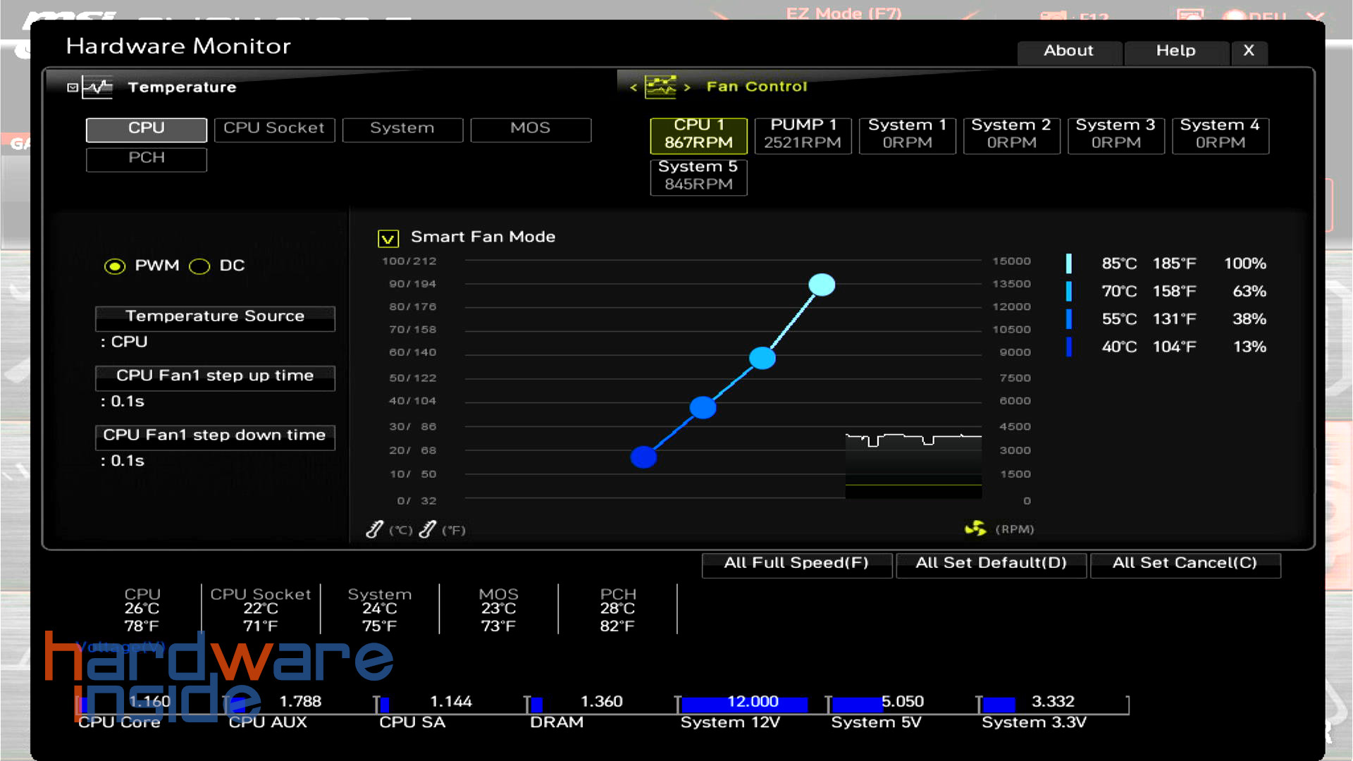This screenshot has width=1353, height=761.
Task: Click the 85°C top fan curve point
Action: (x=821, y=285)
